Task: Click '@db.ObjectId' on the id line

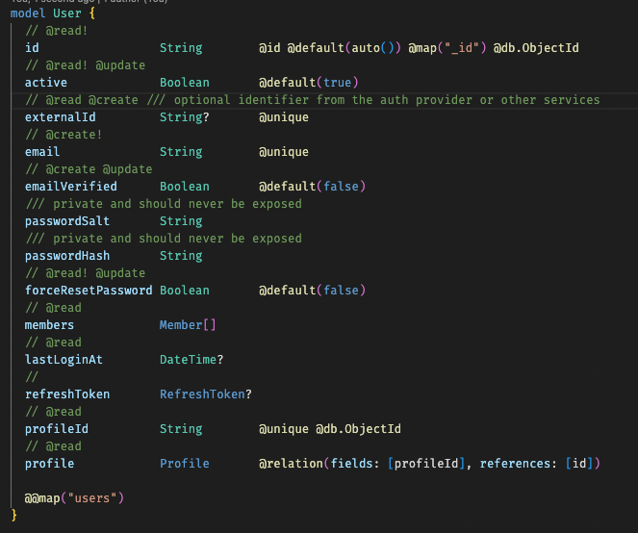Action: click(536, 48)
